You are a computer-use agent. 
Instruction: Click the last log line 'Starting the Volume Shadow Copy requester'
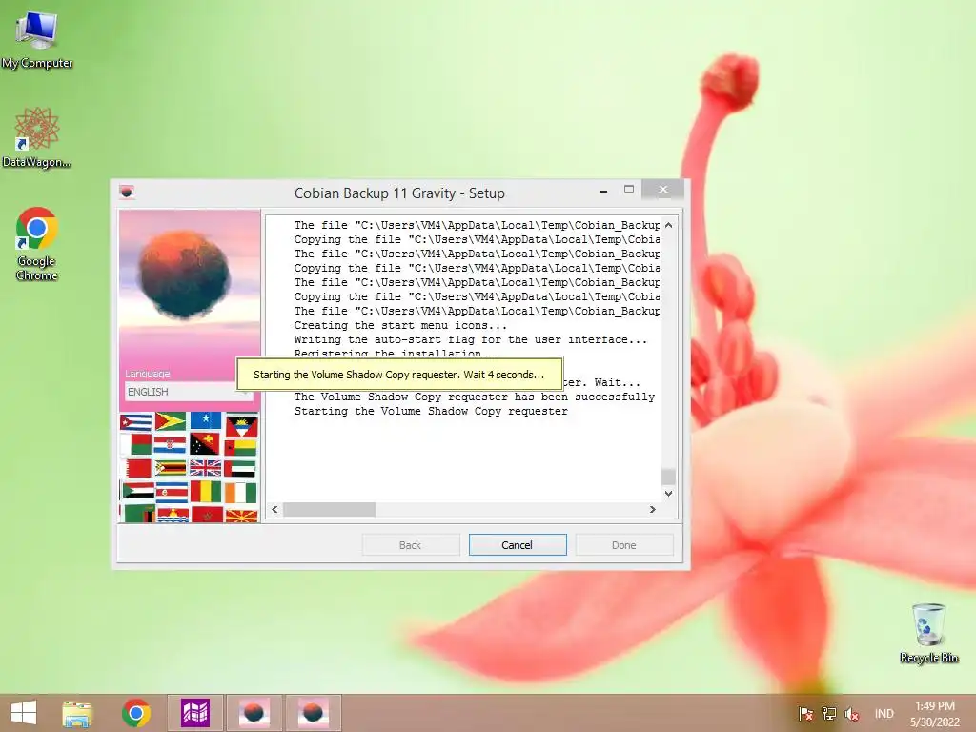click(x=431, y=411)
